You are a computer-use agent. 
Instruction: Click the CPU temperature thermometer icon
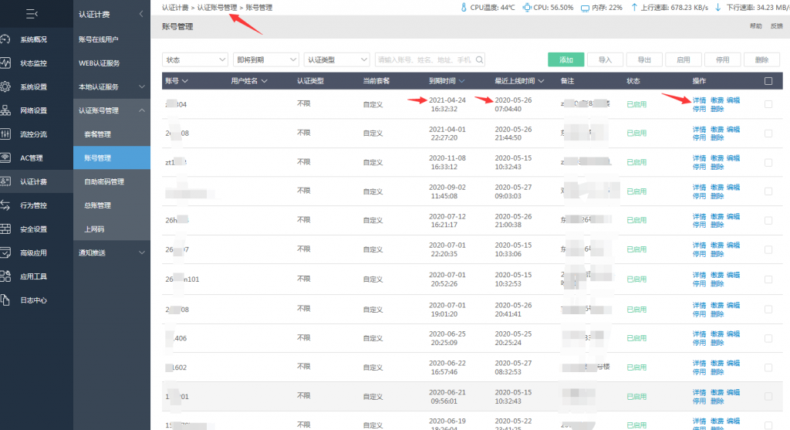tap(464, 8)
